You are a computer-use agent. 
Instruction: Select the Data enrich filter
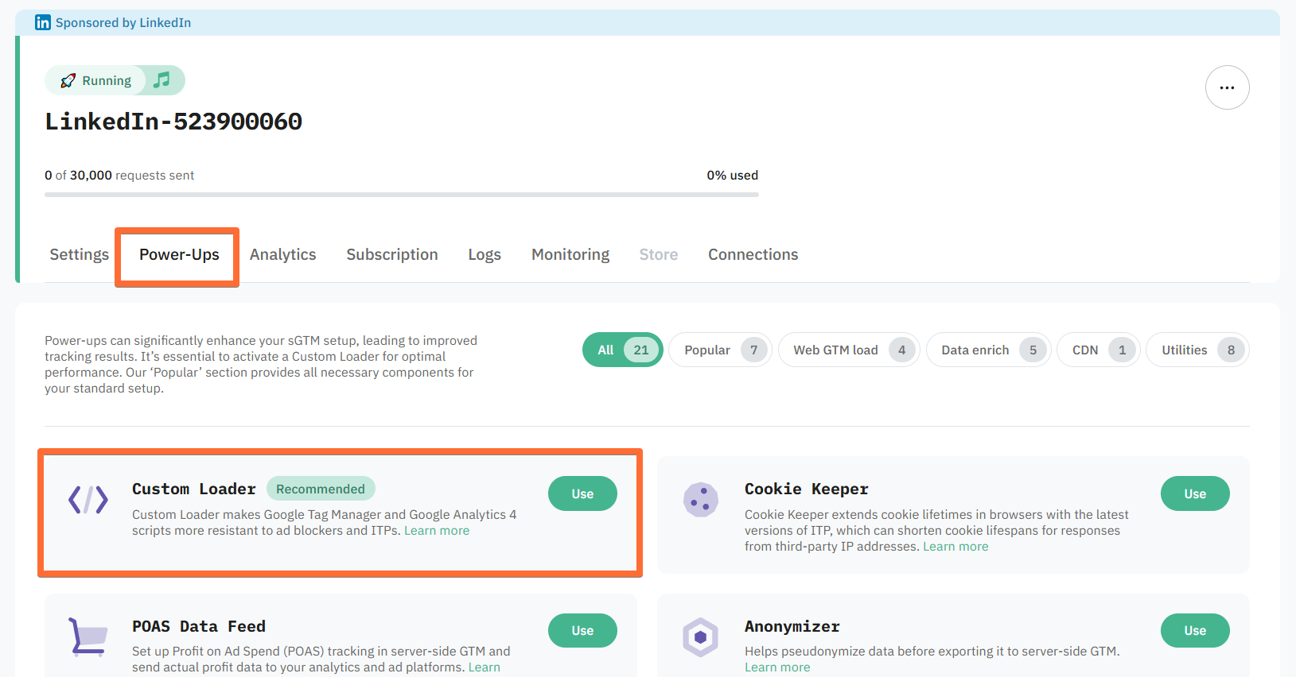coord(989,350)
